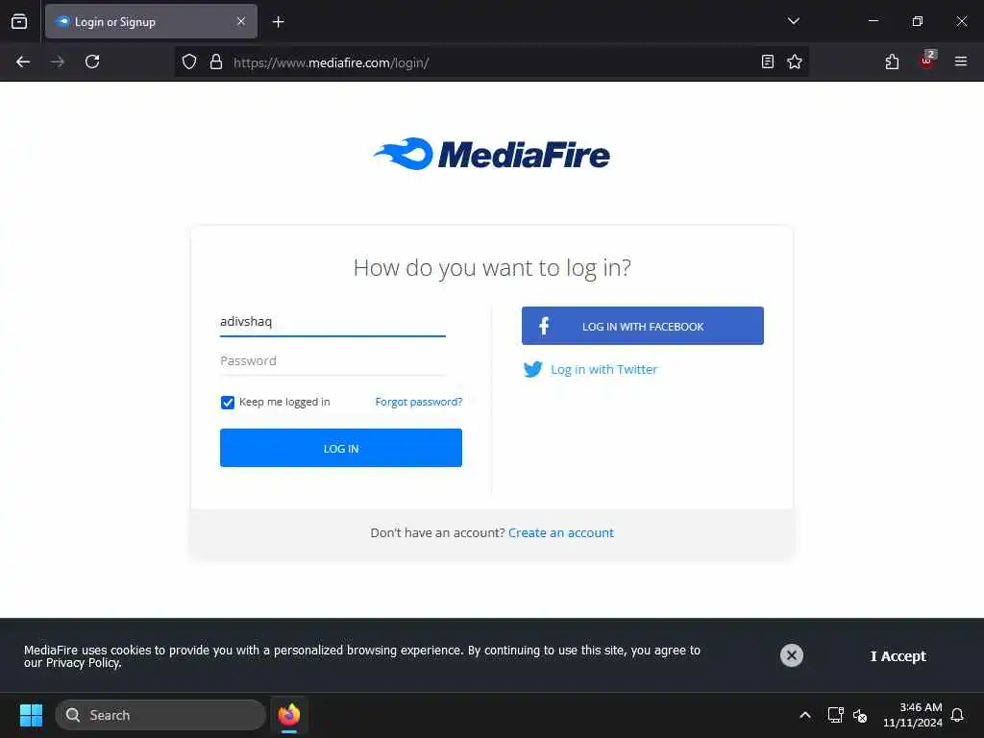
Task: Switch to the Login or Signup tab
Action: [x=151, y=21]
